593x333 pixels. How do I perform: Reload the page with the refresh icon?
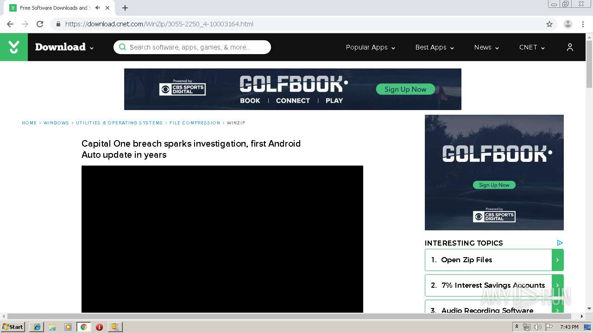(x=40, y=24)
